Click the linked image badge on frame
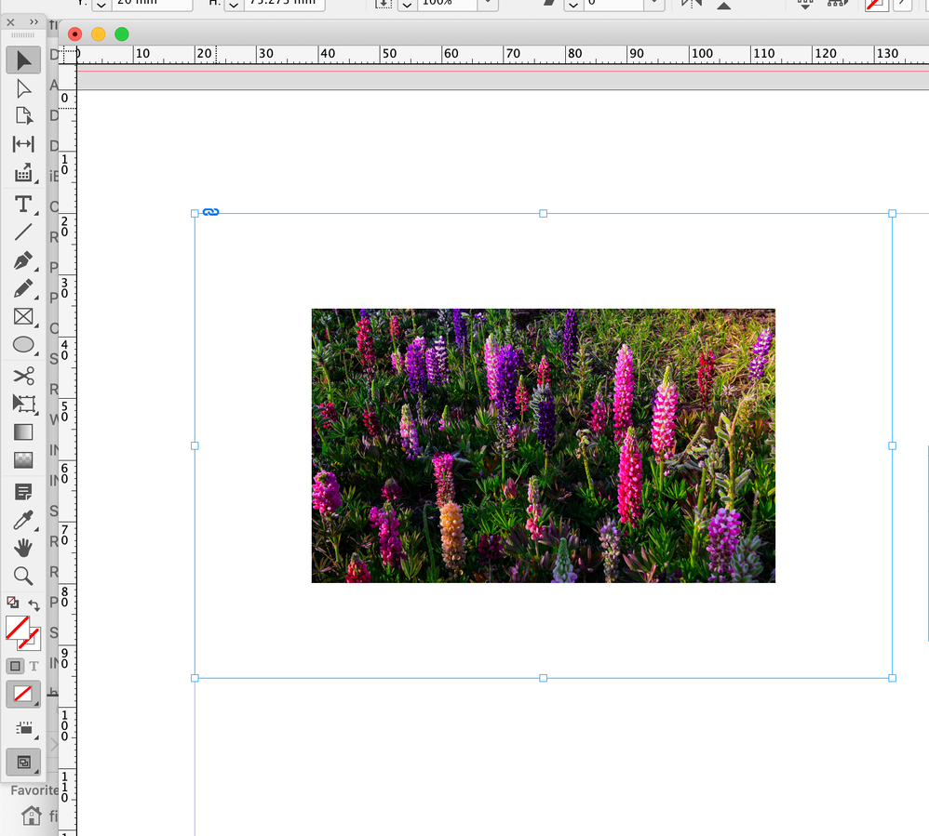929x836 pixels. (x=210, y=212)
